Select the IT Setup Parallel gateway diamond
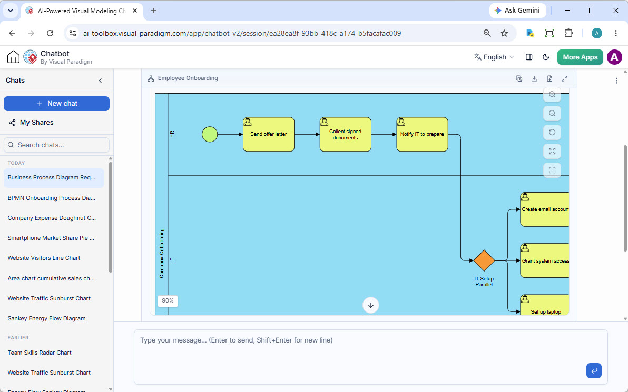Image resolution: width=628 pixels, height=392 pixels. tap(484, 260)
